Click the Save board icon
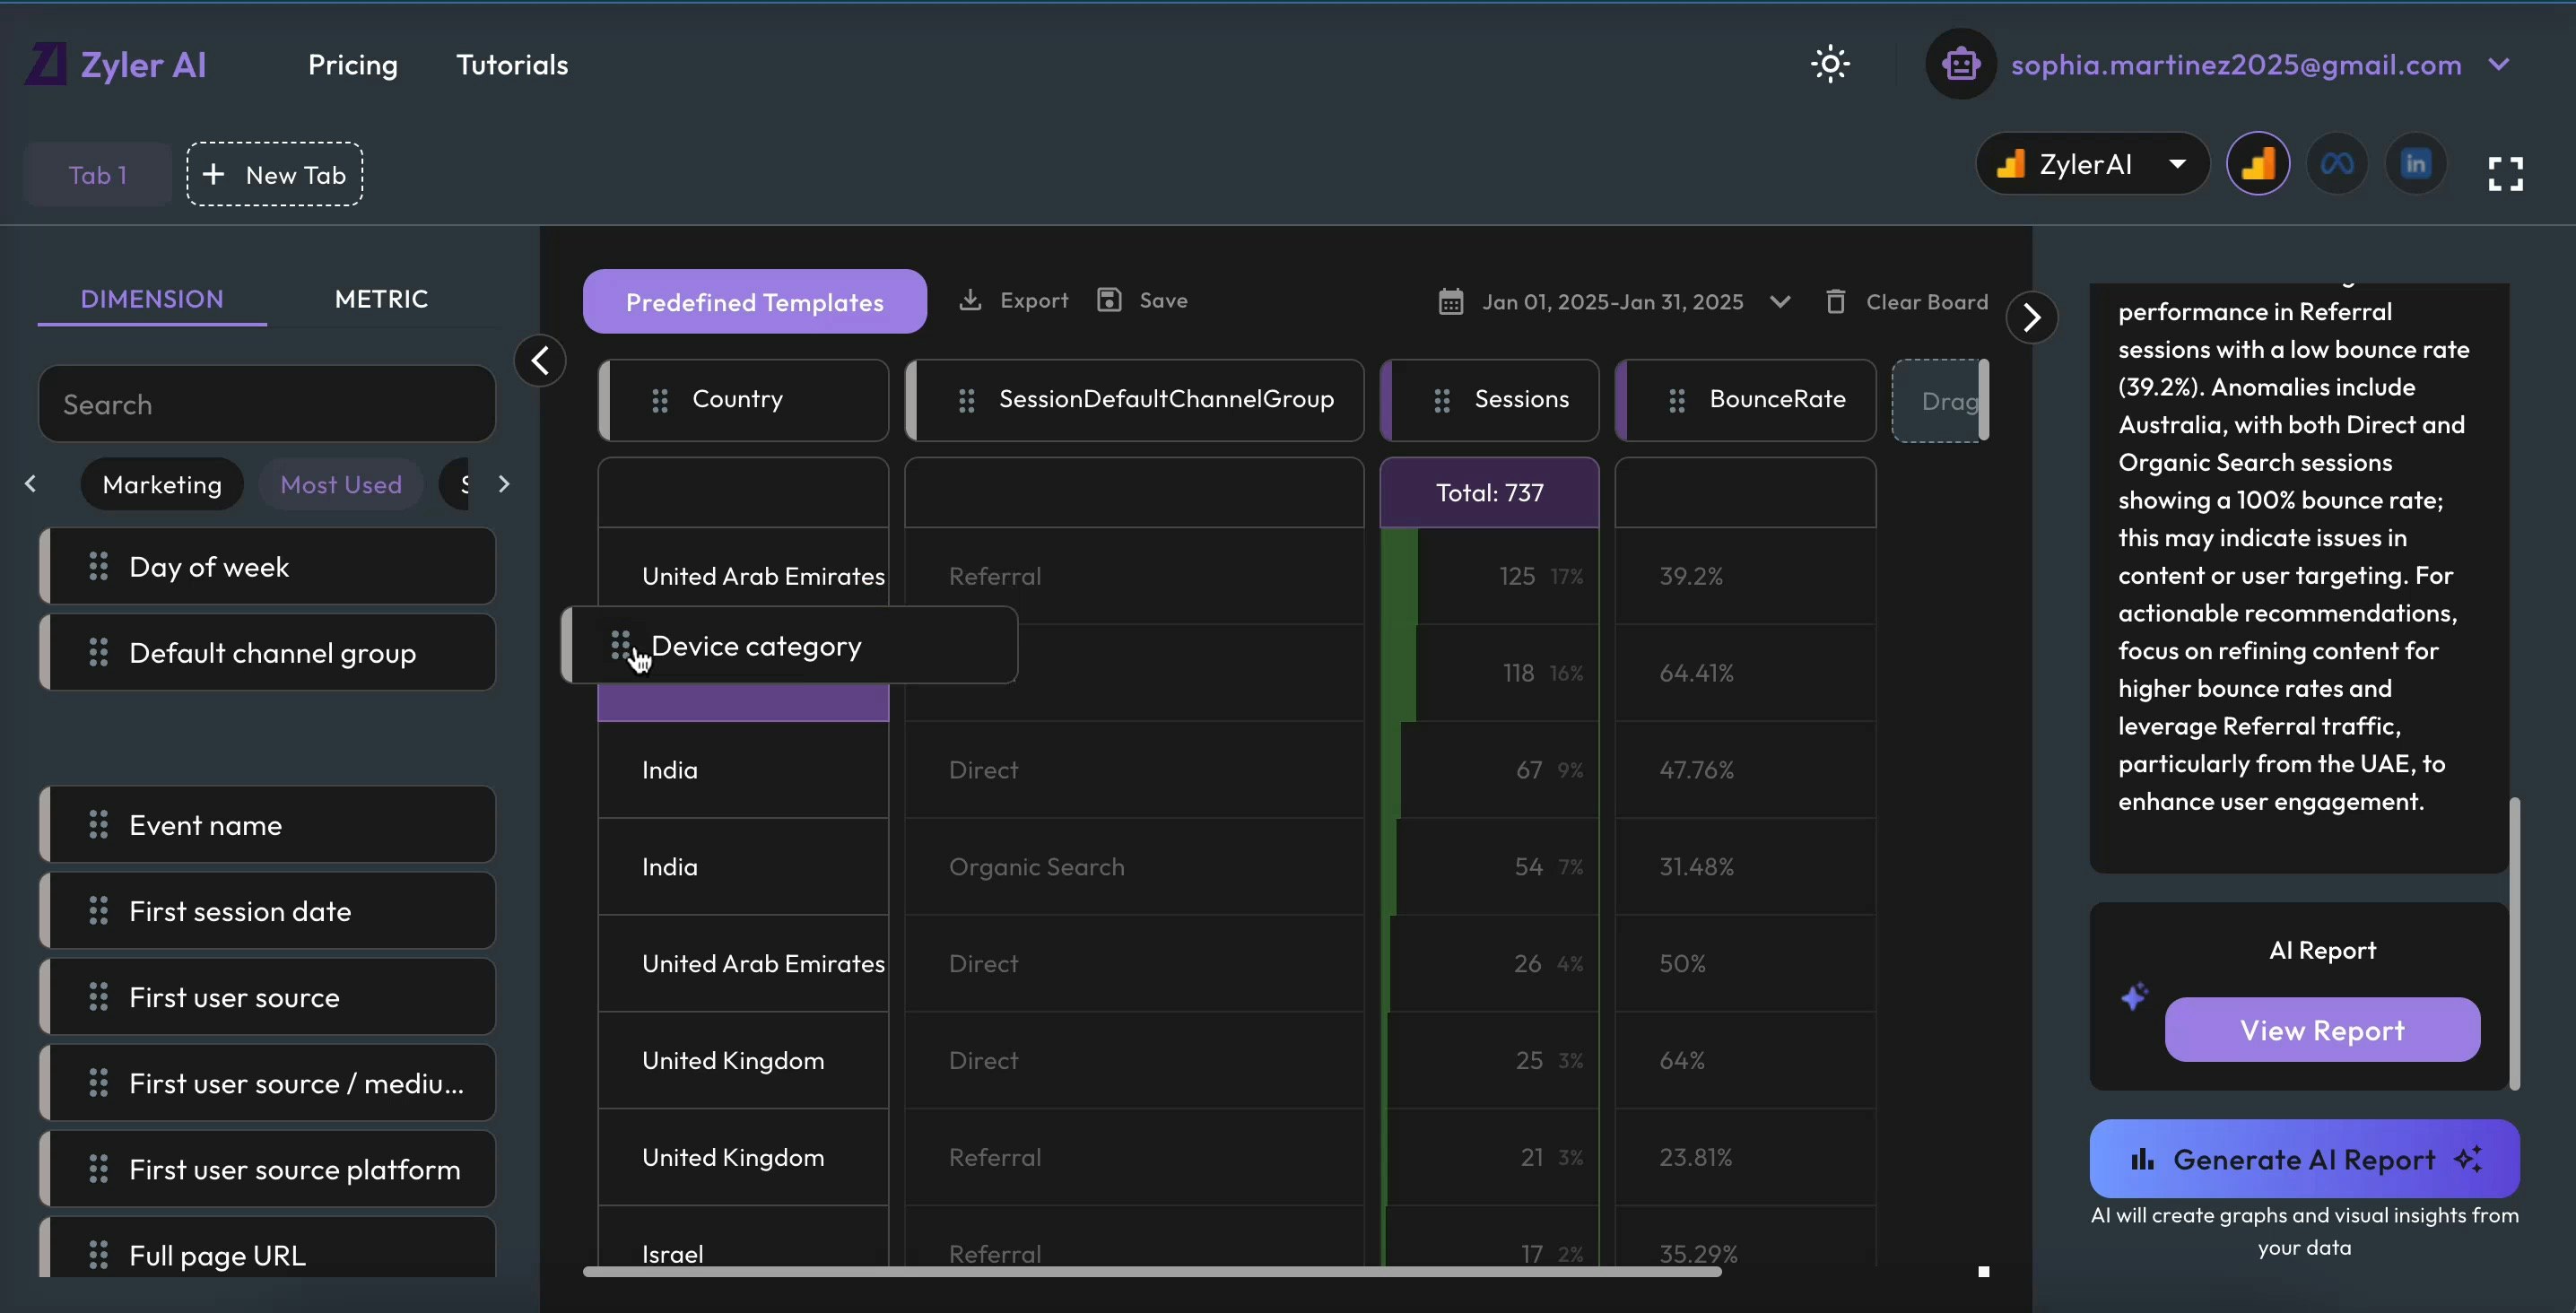The height and width of the screenshot is (1313, 2576). point(1109,300)
